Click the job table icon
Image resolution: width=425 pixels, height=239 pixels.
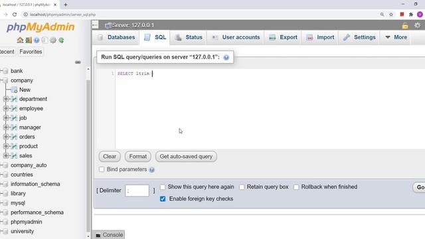[14, 118]
